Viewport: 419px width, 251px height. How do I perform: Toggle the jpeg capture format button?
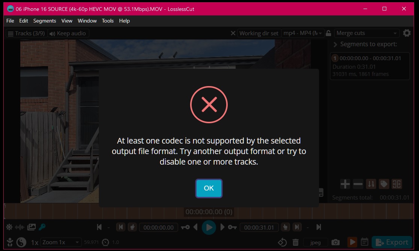pos(315,242)
